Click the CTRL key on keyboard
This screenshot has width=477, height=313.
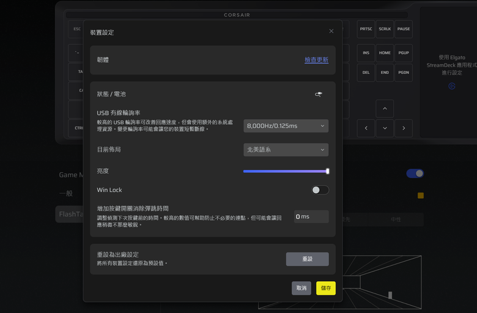point(76,128)
